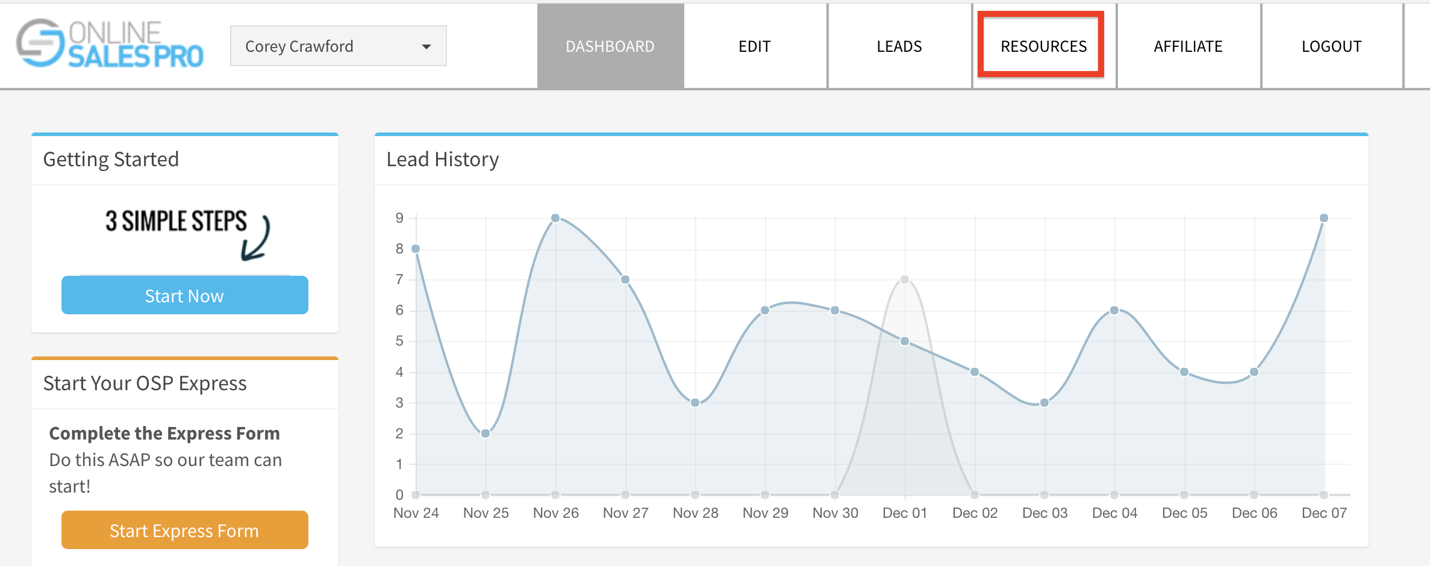
Task: Select the Dec 01 blue data point at 5
Action: [x=905, y=341]
